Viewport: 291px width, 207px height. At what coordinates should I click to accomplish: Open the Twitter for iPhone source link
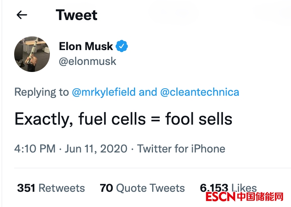[181, 149]
